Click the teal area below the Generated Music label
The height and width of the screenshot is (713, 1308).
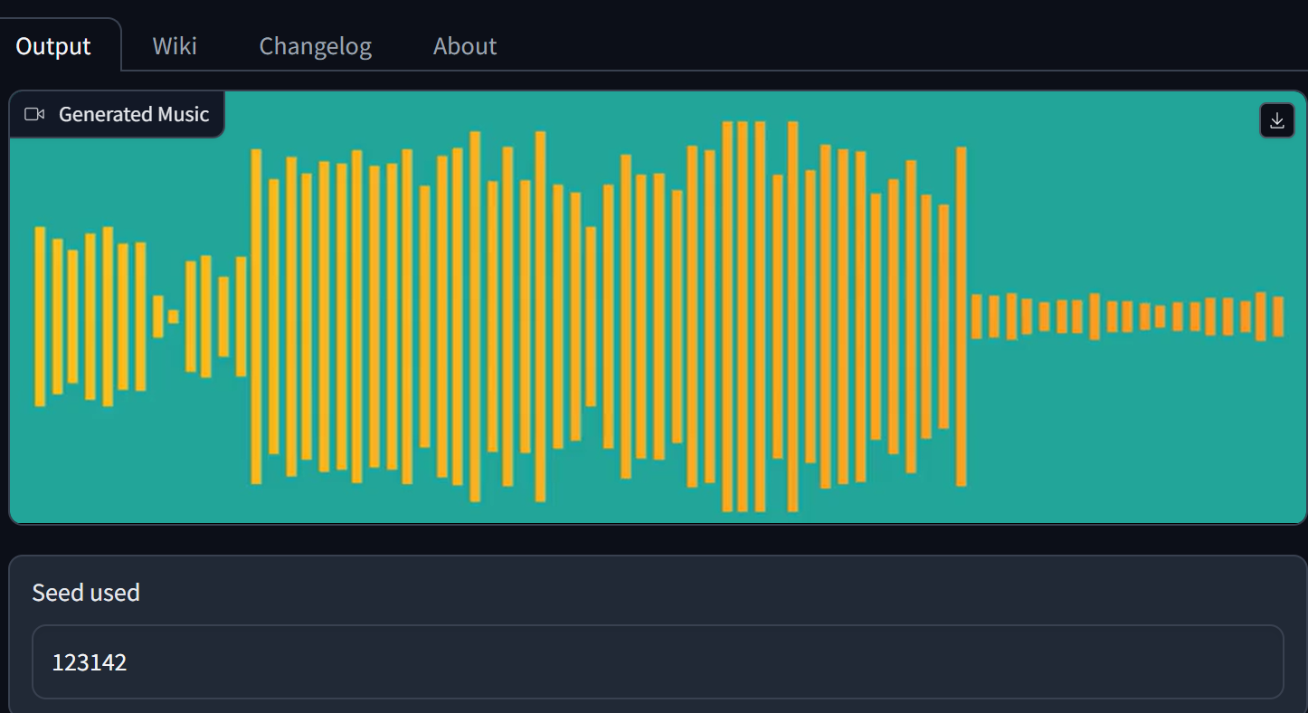pyautogui.click(x=118, y=181)
